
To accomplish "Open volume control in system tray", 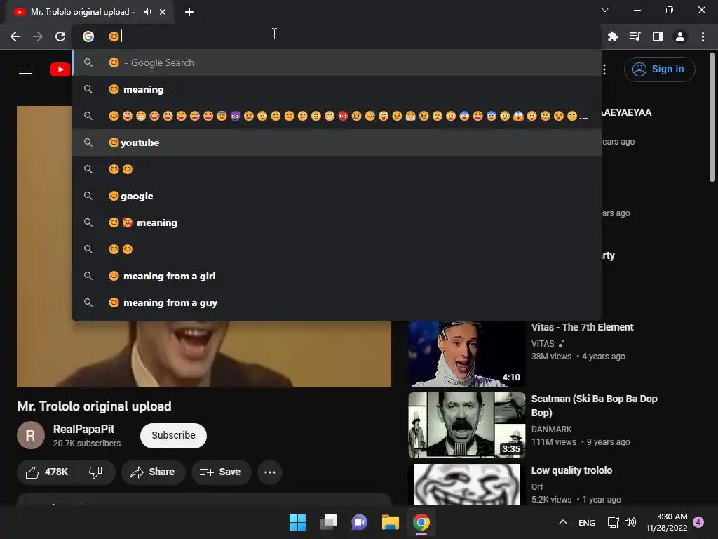I will point(630,522).
